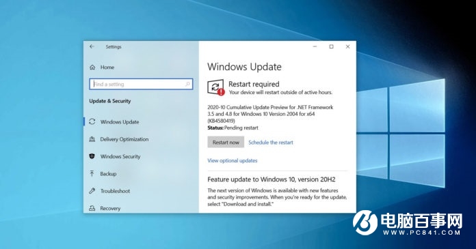Close the Settings window

point(347,46)
